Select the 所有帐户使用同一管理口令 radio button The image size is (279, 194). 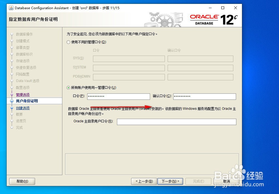click(68, 87)
